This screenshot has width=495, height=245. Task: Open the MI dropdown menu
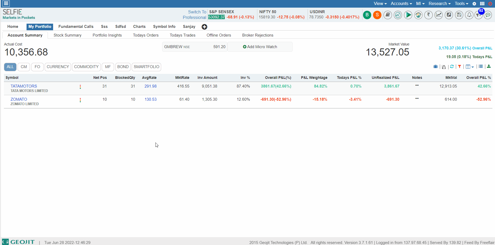(x=420, y=3)
